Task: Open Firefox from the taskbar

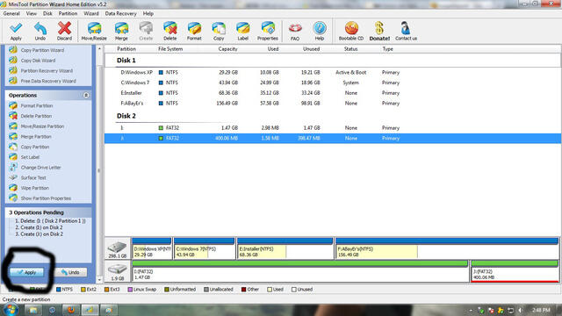Action: coord(70,310)
